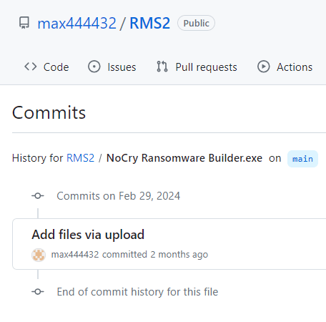Click the Code angle-brackets icon
This screenshot has width=326, height=322.
coord(31,67)
